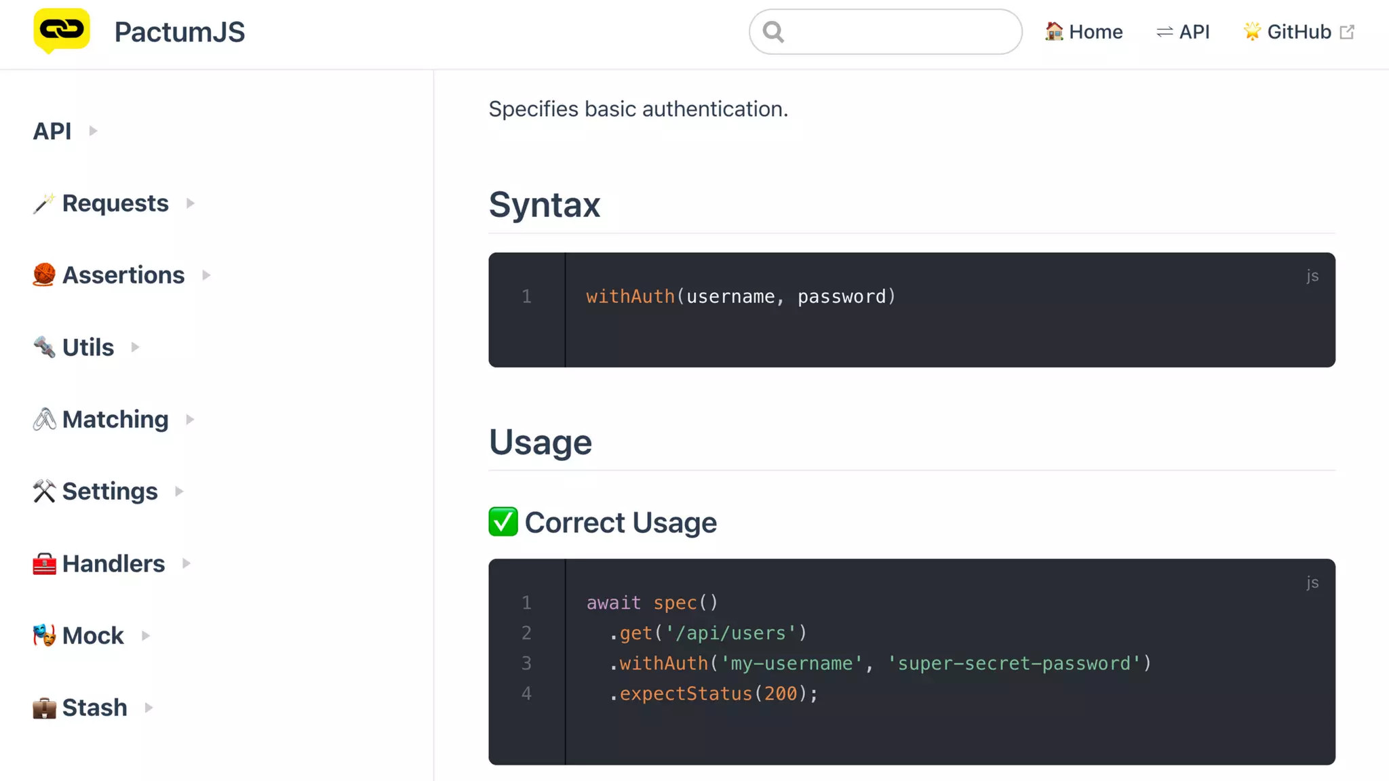Open the GitHub external link
1389x781 pixels.
coord(1298,32)
